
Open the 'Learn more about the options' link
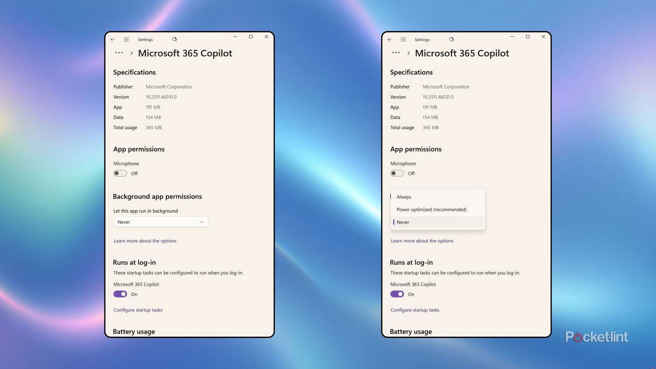coord(145,240)
